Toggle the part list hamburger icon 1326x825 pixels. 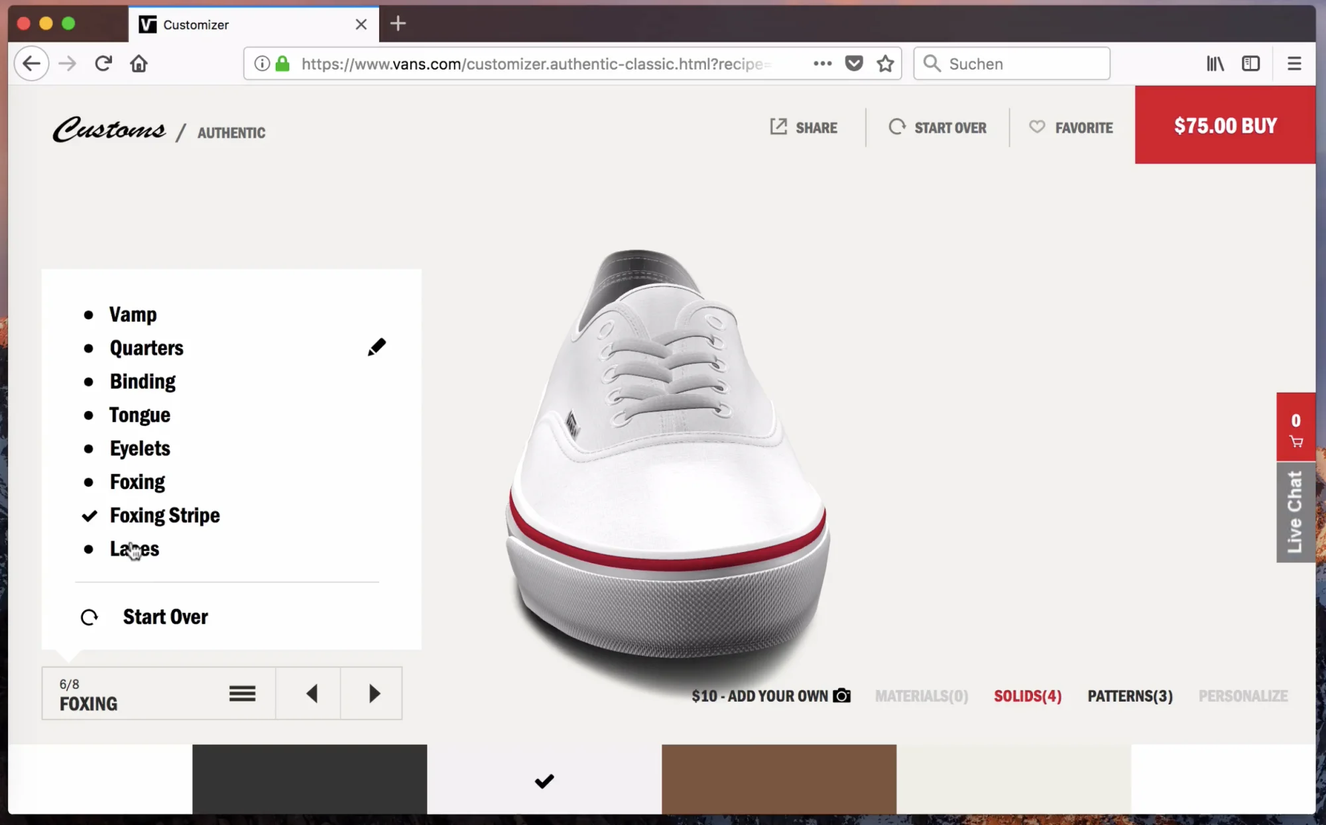[242, 694]
